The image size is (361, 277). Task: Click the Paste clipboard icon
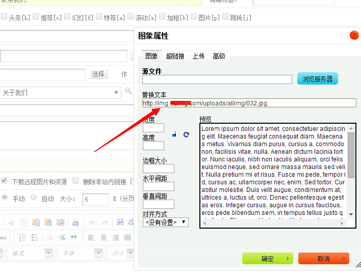pyautogui.click(x=36, y=223)
